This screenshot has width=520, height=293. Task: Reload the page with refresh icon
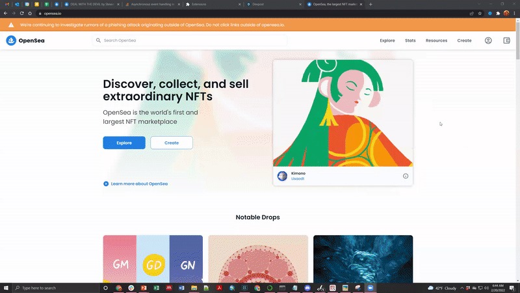pos(21,13)
